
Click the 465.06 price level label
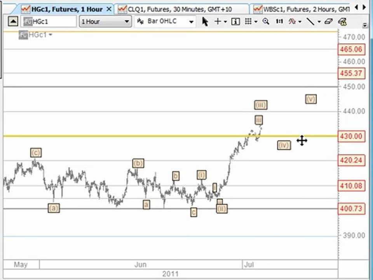tap(351, 49)
